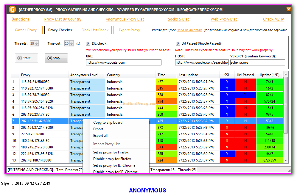The height and width of the screenshot is (196, 297).
Task: Open Web Proxy List link
Action: 224,19
